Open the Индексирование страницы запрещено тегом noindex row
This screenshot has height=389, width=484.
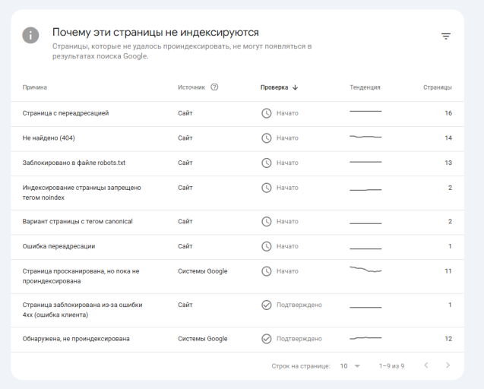[x=237, y=193]
